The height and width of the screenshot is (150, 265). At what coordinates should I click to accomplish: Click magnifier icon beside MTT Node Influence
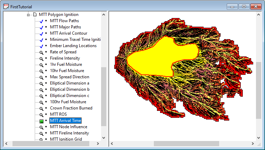41,127
